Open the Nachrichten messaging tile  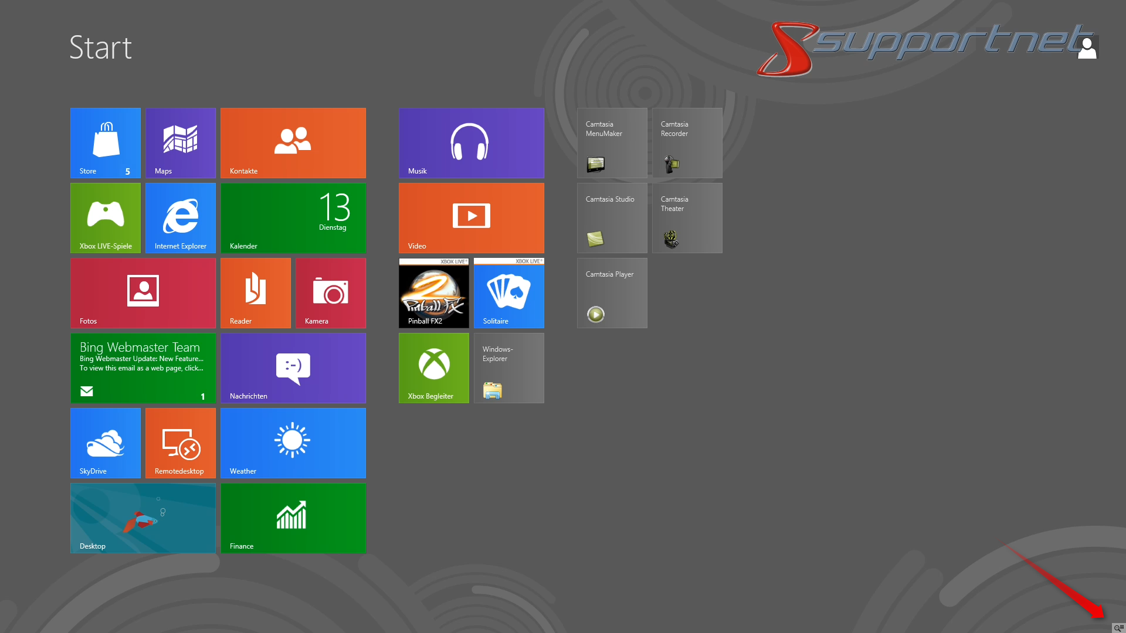(293, 367)
